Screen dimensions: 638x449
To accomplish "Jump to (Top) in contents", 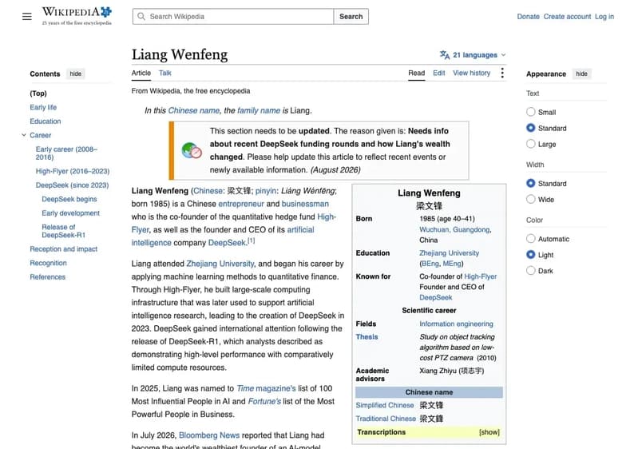I will [38, 93].
